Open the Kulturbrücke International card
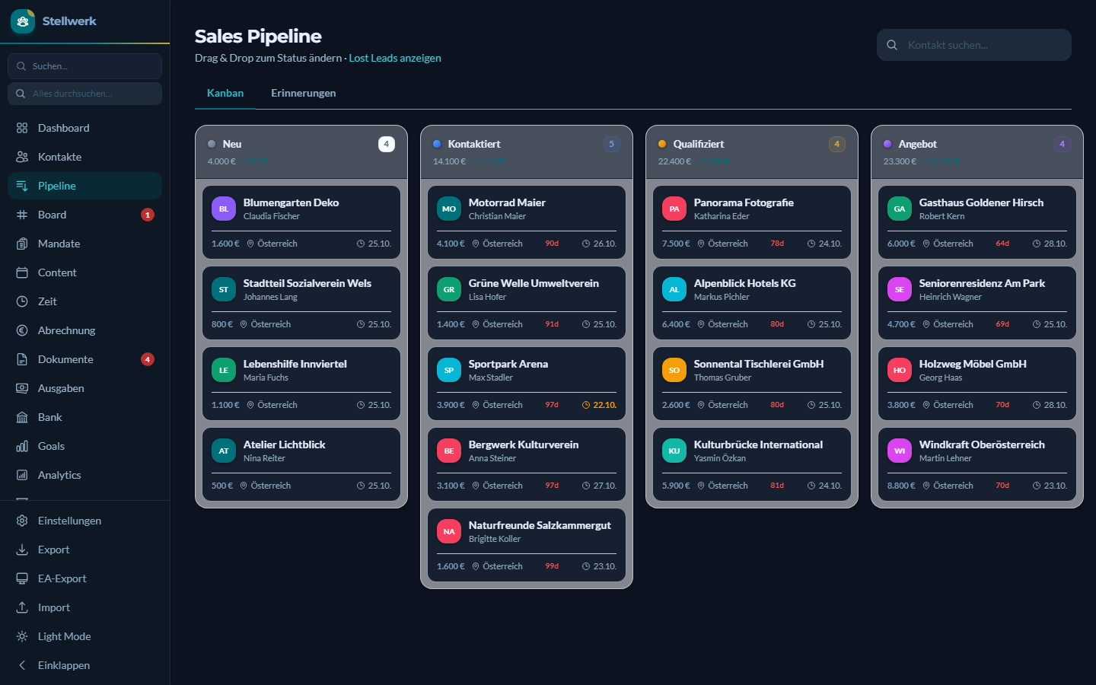 (752, 465)
